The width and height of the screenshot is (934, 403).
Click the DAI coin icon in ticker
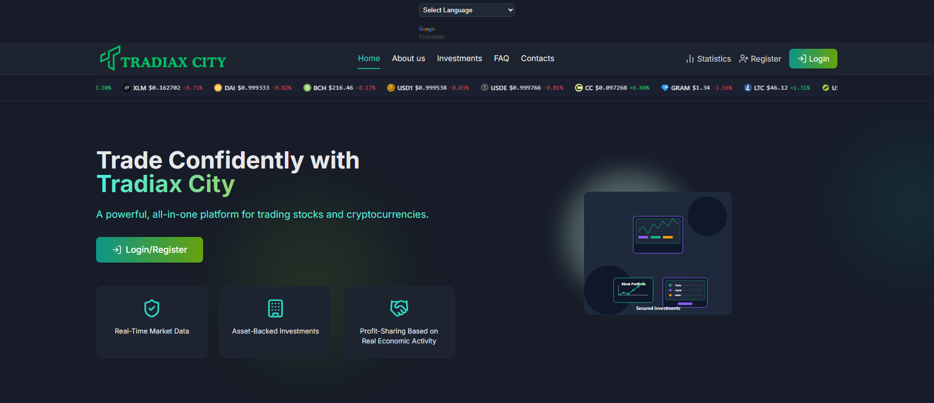click(x=218, y=88)
